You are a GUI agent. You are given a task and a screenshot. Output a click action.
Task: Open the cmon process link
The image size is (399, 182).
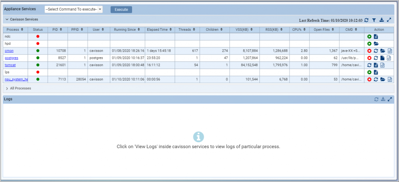[9, 51]
